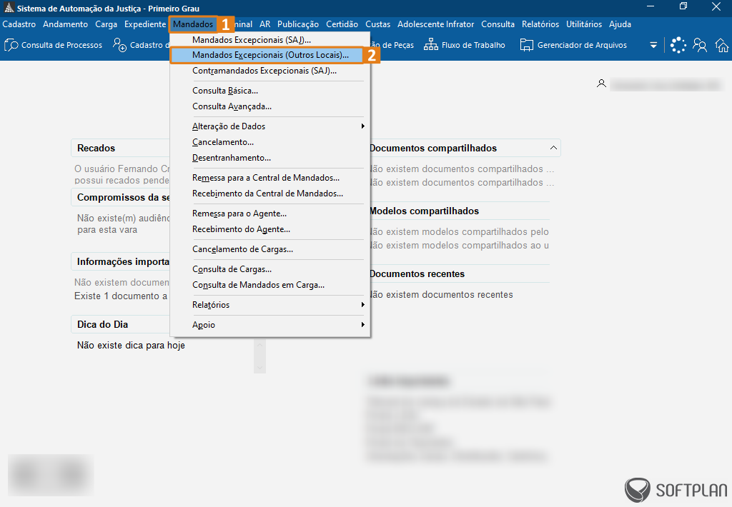Choose Consulta Avançada menu entry

click(x=271, y=106)
